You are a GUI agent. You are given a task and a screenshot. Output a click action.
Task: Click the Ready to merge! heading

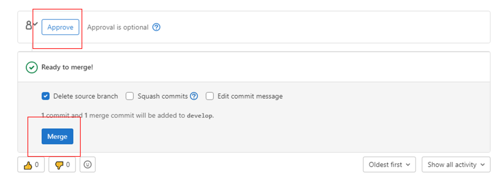click(x=67, y=67)
